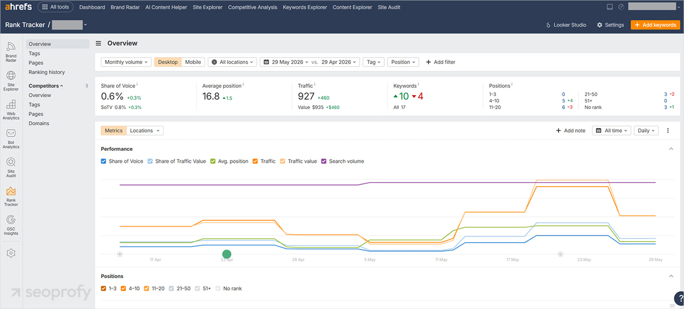Viewport: 684px width, 309px height.
Task: Click the Positions metric info icon
Action: pyautogui.click(x=512, y=84)
